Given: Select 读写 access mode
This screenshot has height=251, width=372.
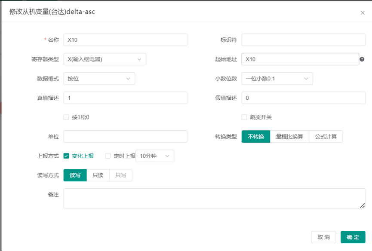Looking at the screenshot, I should pos(75,175).
